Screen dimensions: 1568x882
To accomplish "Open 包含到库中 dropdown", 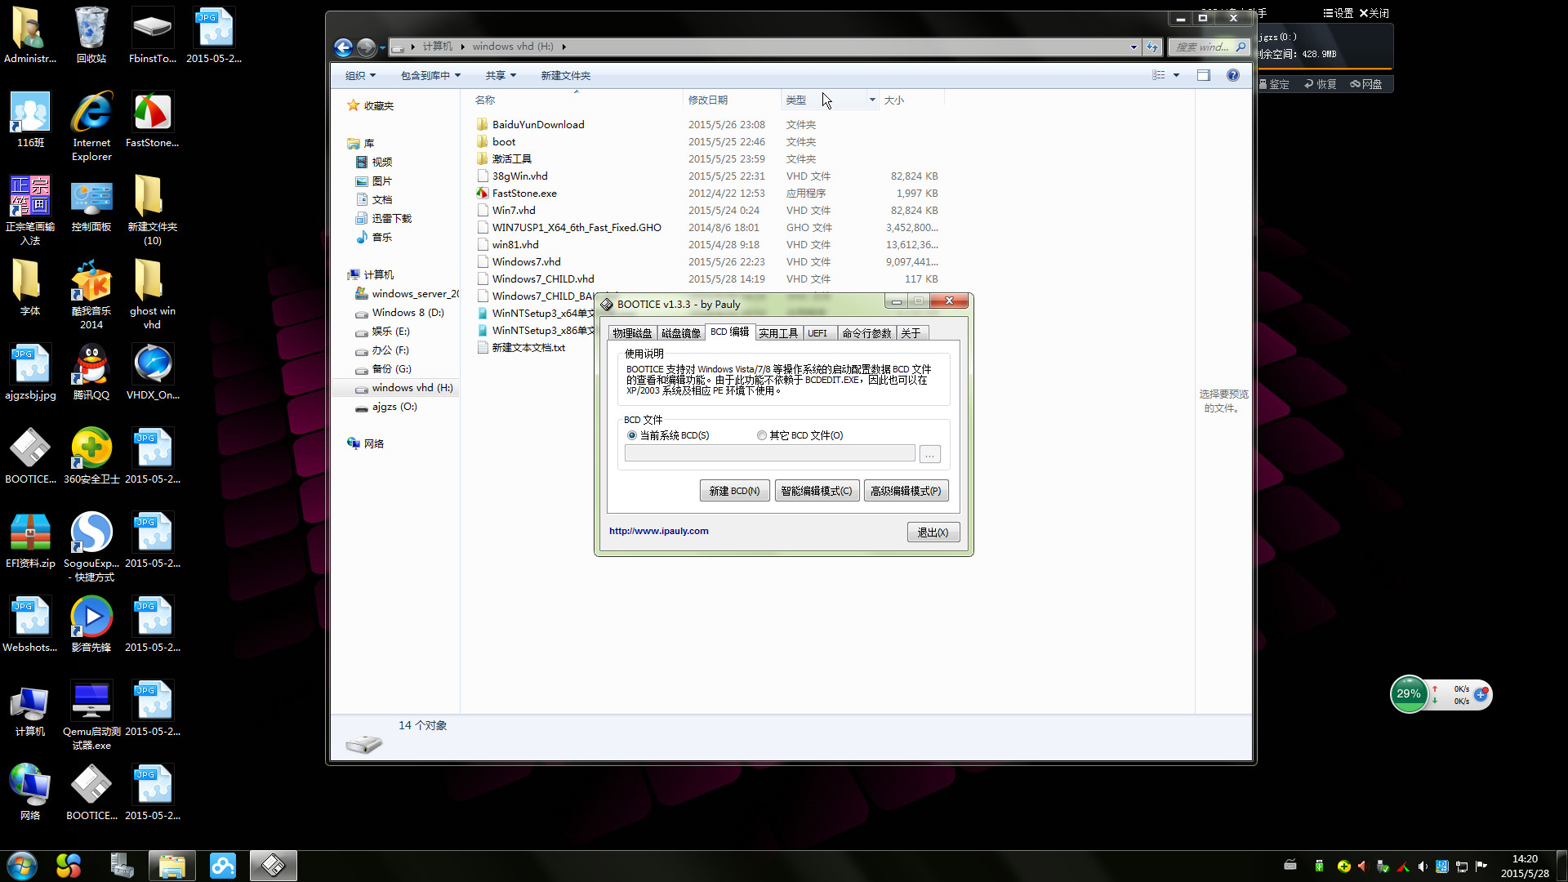I will tap(430, 76).
